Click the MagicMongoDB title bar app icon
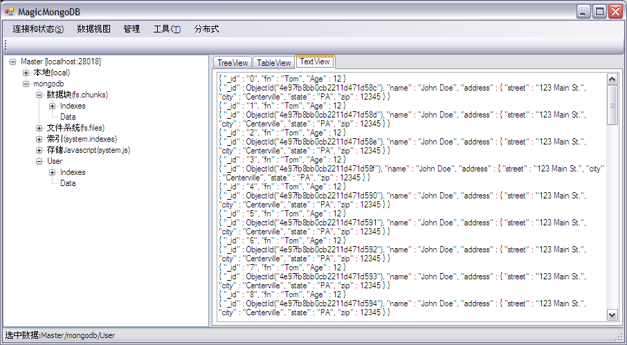627x345 pixels. point(9,12)
